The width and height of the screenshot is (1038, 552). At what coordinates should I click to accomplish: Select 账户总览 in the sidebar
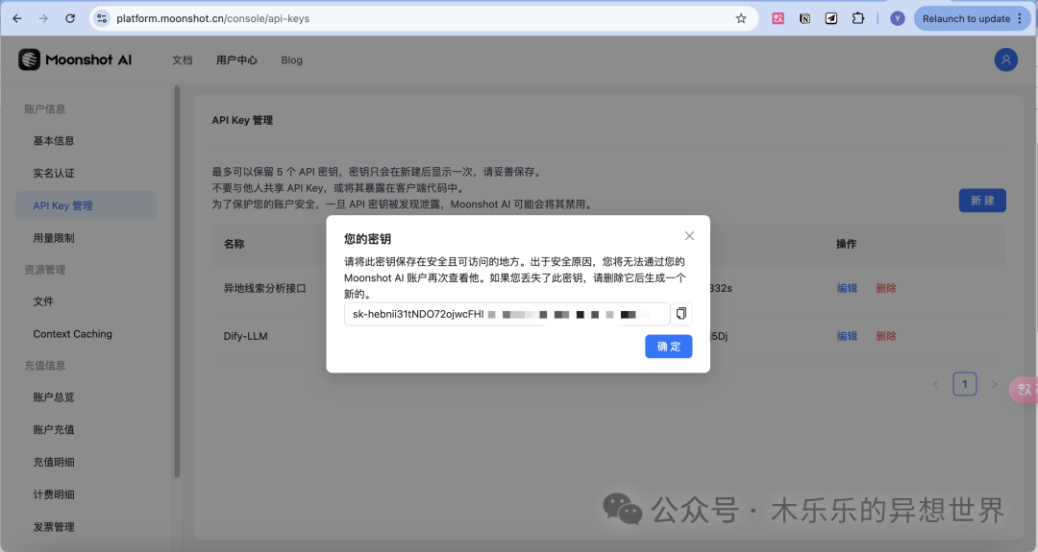point(54,397)
